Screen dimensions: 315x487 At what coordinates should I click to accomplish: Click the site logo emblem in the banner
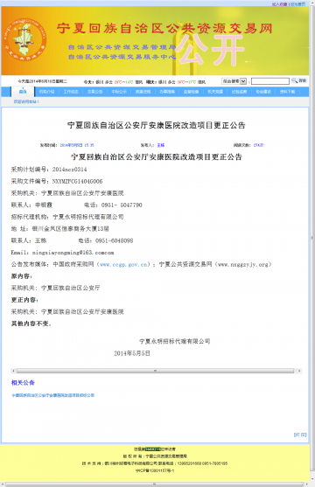coord(25,39)
